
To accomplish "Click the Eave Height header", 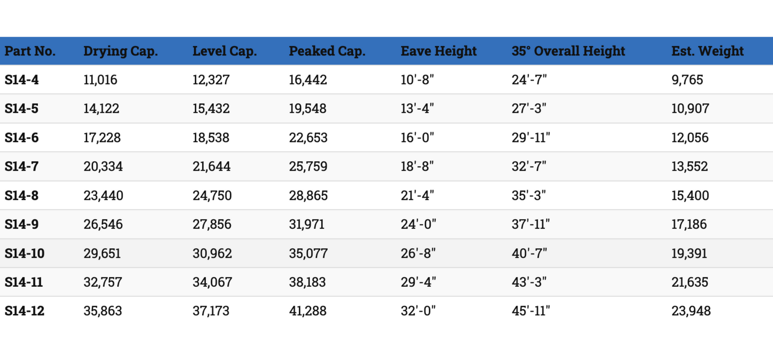I will pos(438,51).
